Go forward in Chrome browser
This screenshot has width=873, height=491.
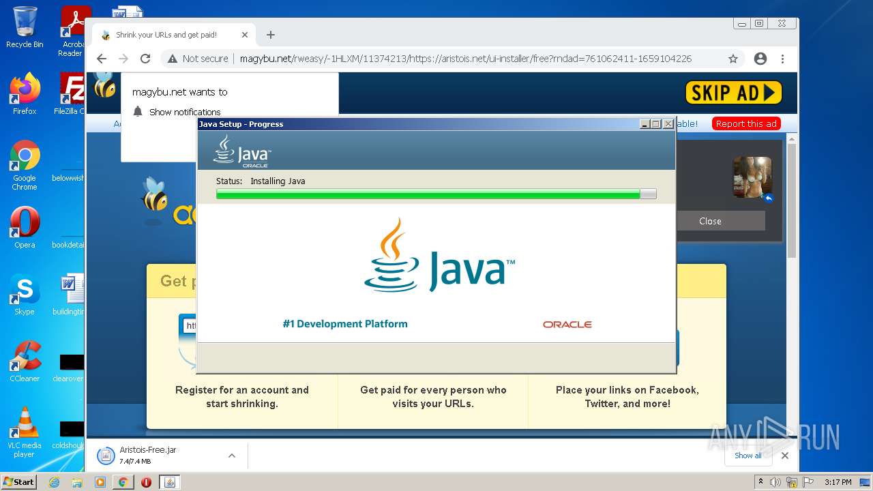click(x=123, y=59)
